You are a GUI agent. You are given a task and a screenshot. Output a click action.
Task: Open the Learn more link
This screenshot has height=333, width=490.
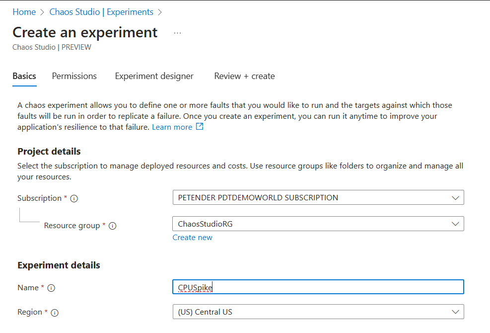(x=171, y=127)
